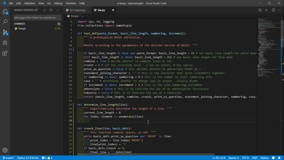
Task: Click the breadcrumb ellipsis after bw.py
Action: pyautogui.click(x=83, y=16)
